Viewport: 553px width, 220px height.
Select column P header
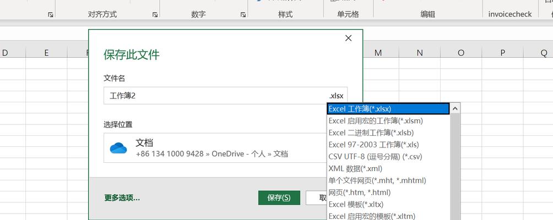pyautogui.click(x=502, y=53)
